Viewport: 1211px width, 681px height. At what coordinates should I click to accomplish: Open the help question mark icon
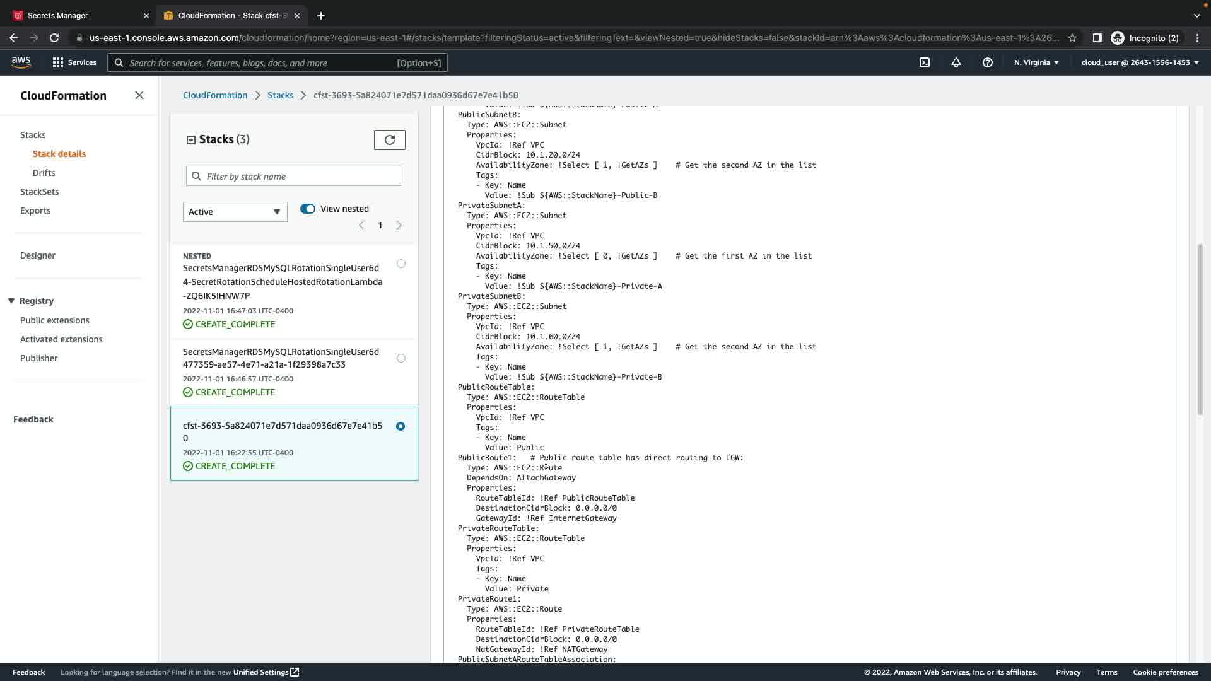point(988,62)
